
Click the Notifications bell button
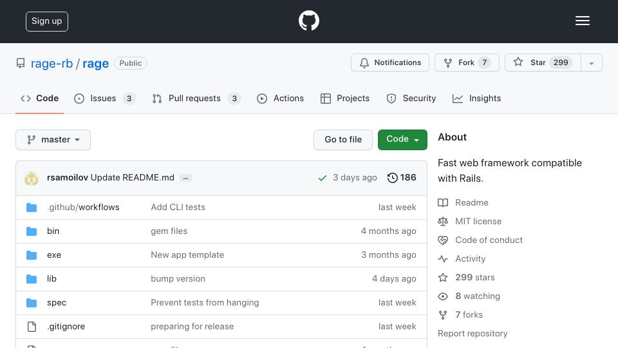pyautogui.click(x=390, y=63)
